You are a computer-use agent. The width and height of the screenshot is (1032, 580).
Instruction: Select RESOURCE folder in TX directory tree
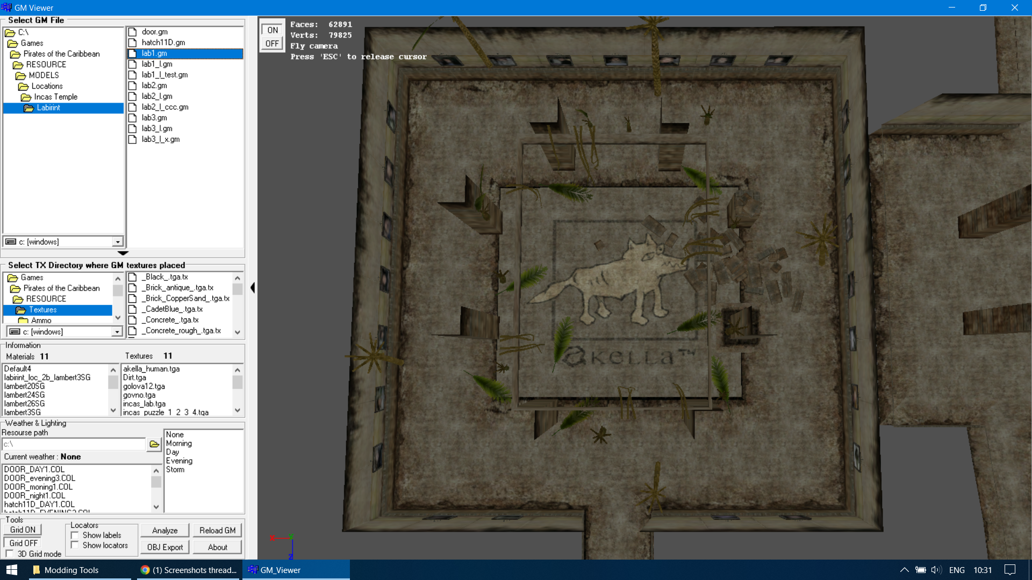pyautogui.click(x=46, y=299)
